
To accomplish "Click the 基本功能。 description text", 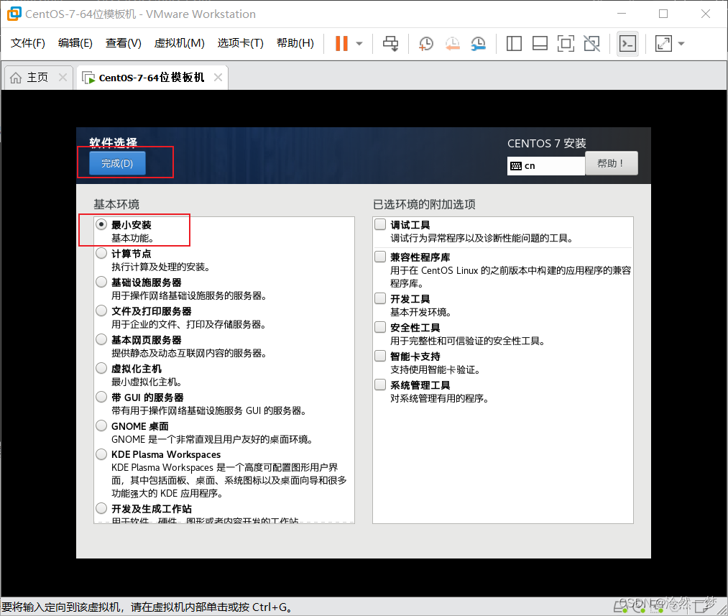I will (x=132, y=238).
